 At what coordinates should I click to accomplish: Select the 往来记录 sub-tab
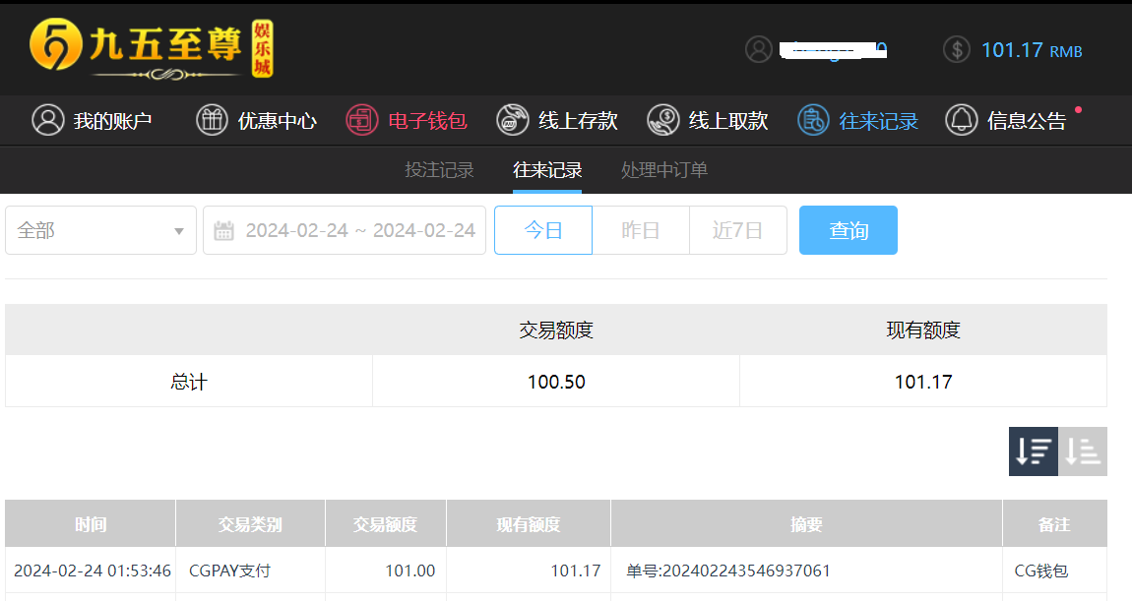click(x=547, y=169)
